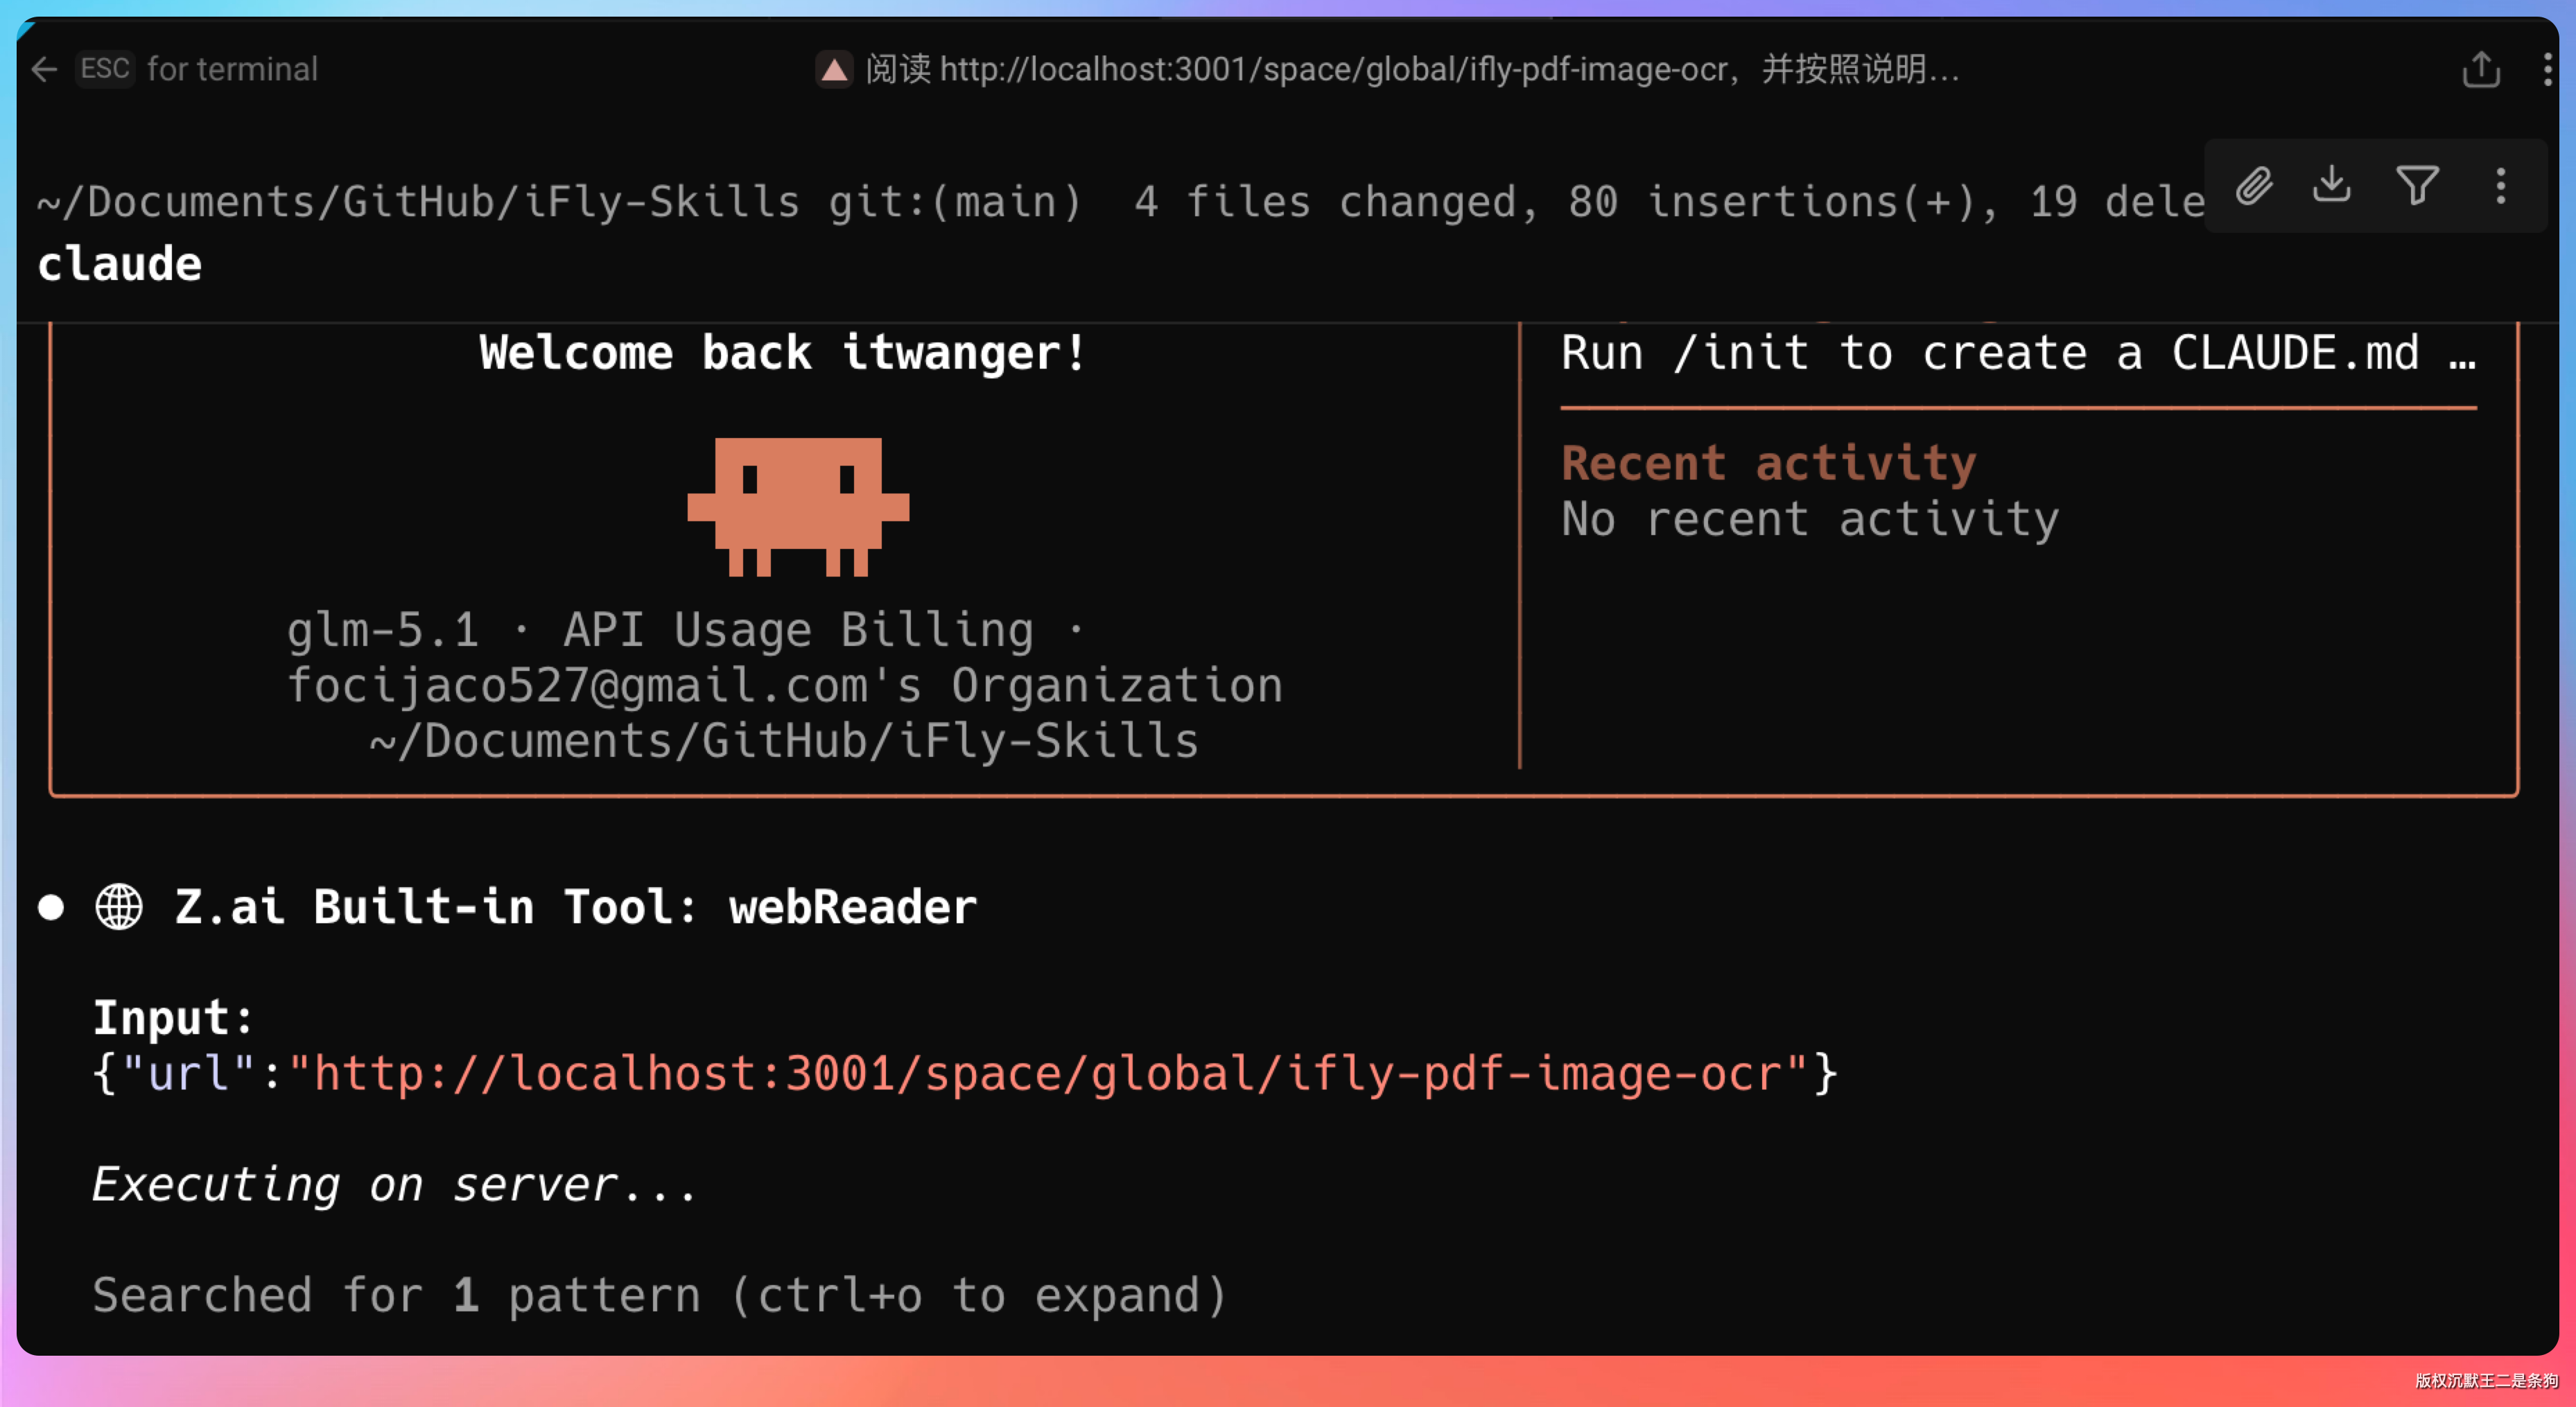Click the download icon in the block toolbar
2576x1407 pixels.
[x=2332, y=185]
